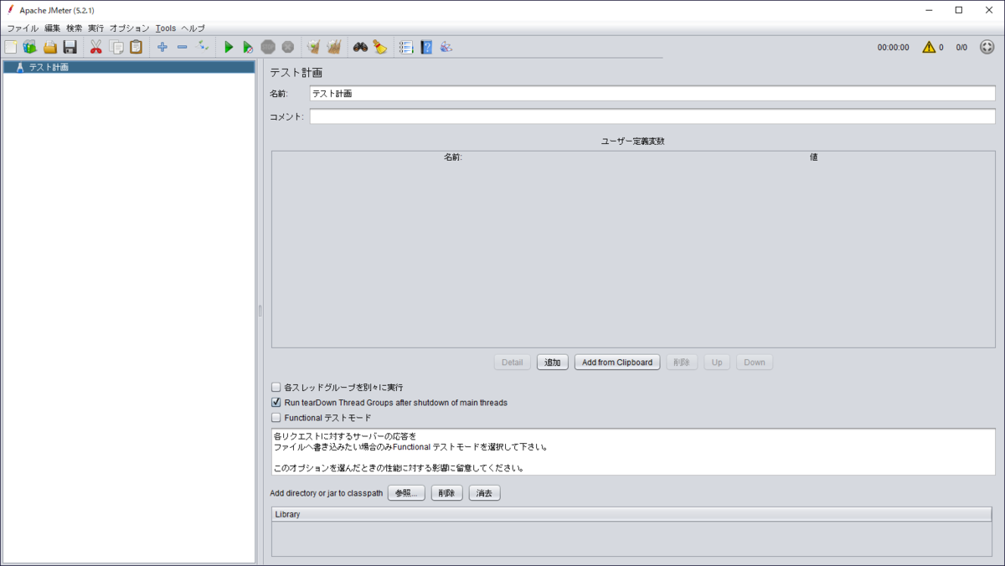The width and height of the screenshot is (1005, 566).
Task: Click the Toggle enable/disable icon
Action: 203,47
